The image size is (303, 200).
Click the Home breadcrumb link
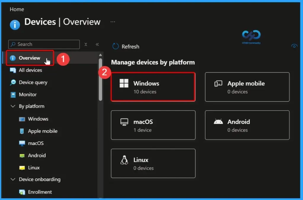pyautogui.click(x=17, y=9)
